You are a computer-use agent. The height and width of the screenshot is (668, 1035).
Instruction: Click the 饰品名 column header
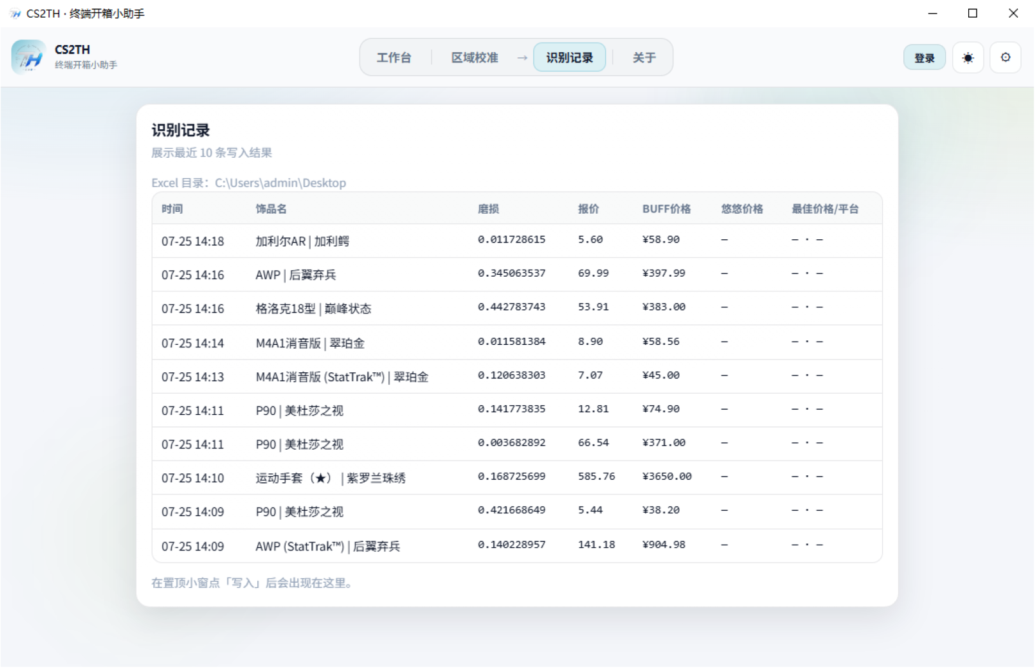click(271, 209)
